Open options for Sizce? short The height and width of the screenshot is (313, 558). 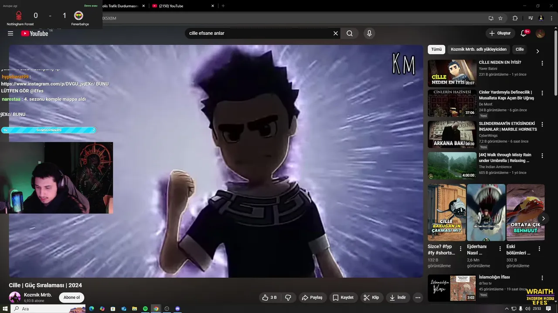460,249
